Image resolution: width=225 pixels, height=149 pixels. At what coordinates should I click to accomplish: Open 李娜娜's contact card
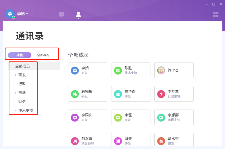(x=174, y=117)
